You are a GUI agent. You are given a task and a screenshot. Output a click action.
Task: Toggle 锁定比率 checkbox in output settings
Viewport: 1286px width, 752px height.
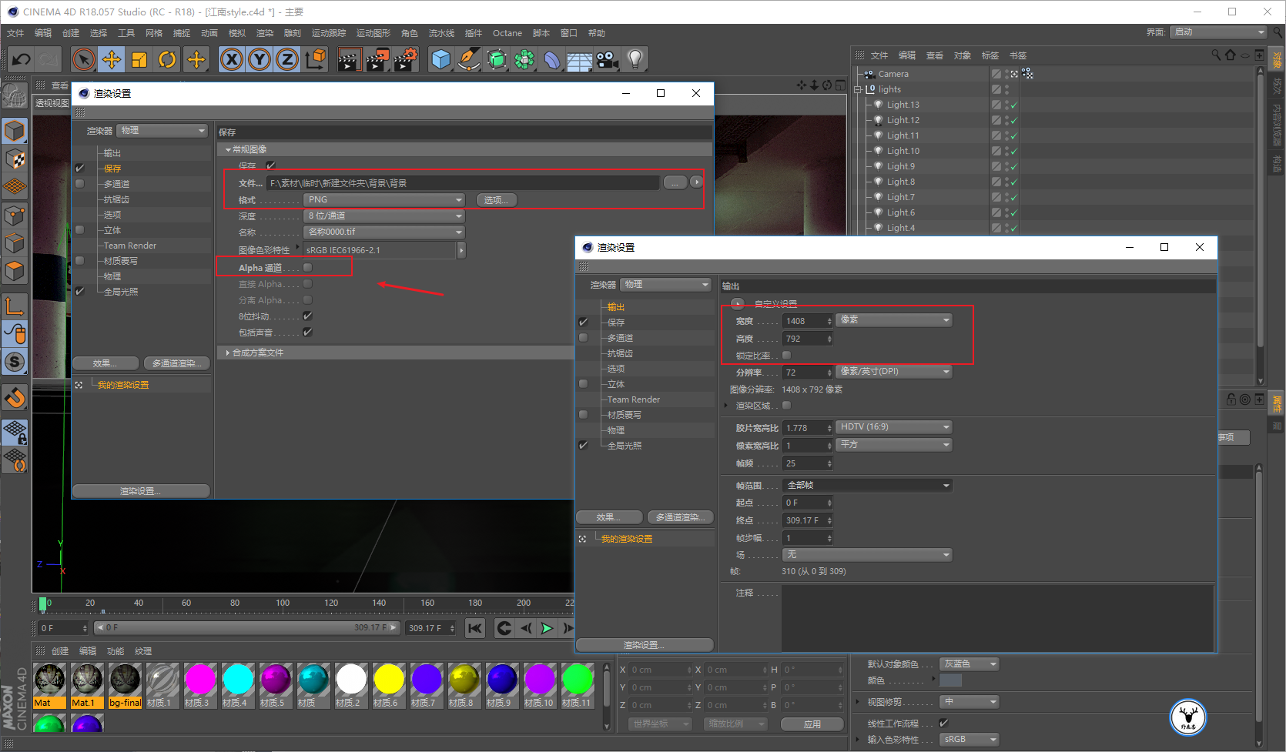coord(786,356)
